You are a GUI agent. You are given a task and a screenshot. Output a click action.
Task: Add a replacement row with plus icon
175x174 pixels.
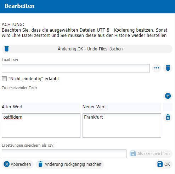tap(168, 96)
